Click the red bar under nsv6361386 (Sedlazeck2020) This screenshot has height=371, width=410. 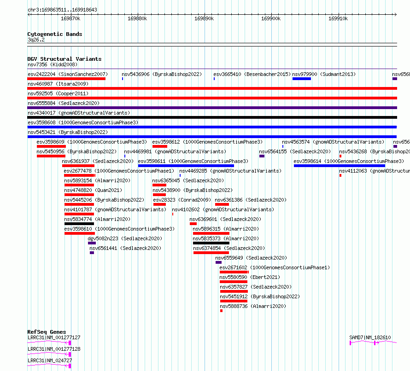click(x=222, y=204)
